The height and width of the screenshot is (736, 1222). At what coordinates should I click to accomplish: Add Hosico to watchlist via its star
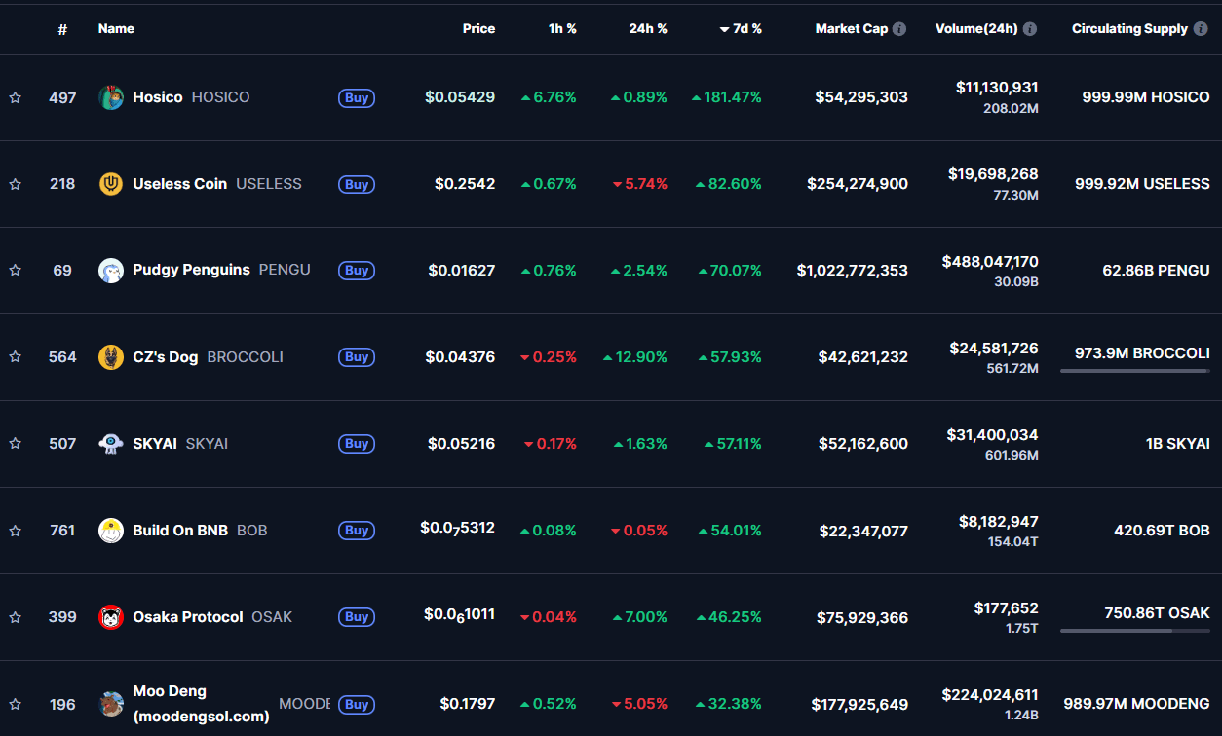pos(15,97)
